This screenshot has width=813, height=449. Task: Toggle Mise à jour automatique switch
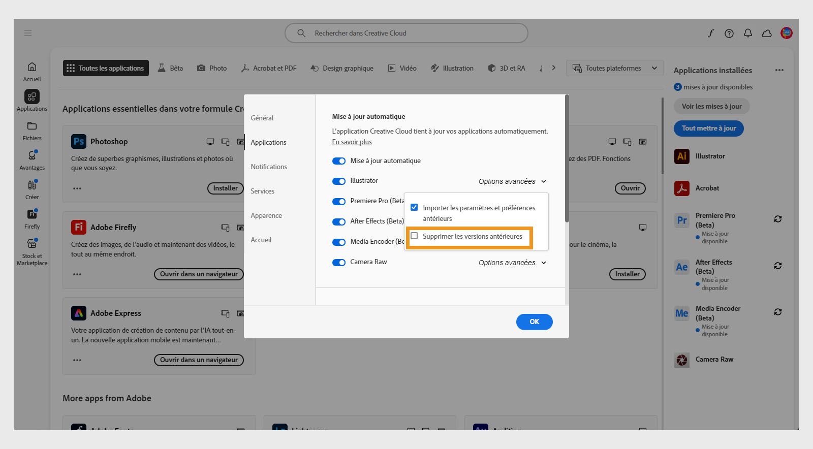339,161
